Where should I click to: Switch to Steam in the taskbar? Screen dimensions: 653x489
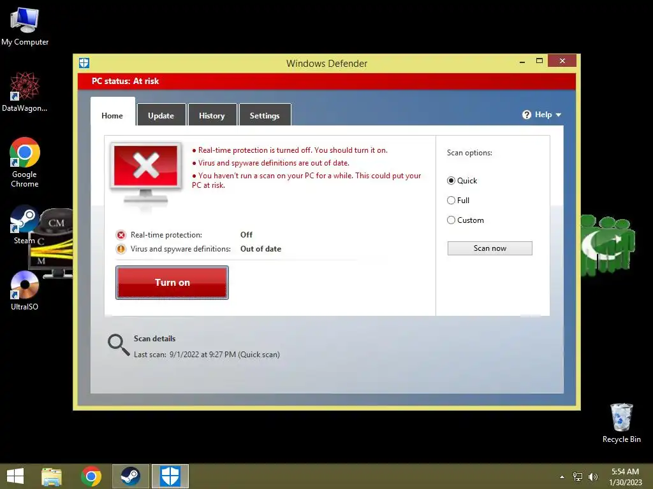(130, 476)
